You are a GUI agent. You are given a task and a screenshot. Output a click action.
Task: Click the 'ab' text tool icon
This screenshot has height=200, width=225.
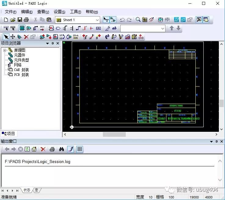114,28
